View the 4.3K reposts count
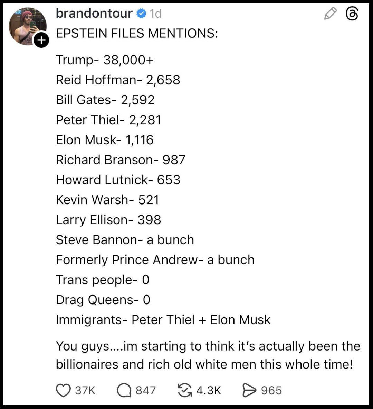This screenshot has width=373, height=409. click(208, 390)
